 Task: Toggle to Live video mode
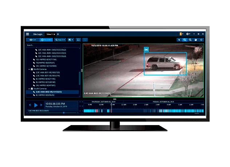click(32, 39)
